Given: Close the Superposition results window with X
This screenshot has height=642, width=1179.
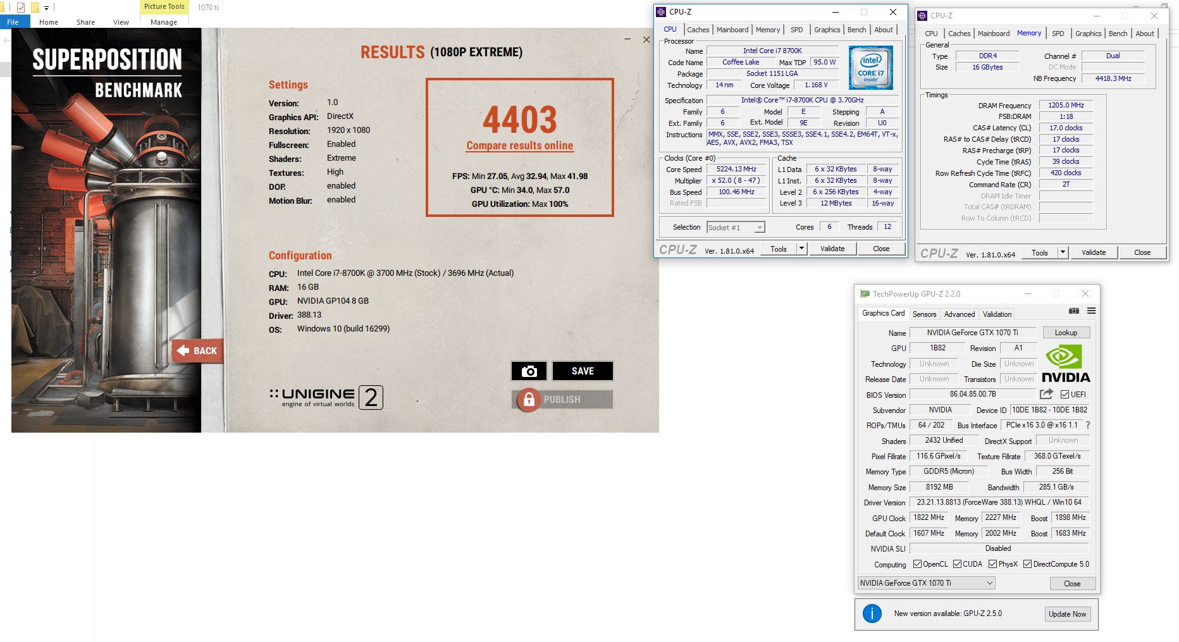Looking at the screenshot, I should (x=646, y=39).
